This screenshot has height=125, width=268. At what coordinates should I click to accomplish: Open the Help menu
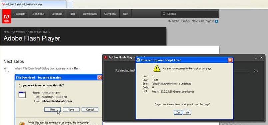(72, 14)
